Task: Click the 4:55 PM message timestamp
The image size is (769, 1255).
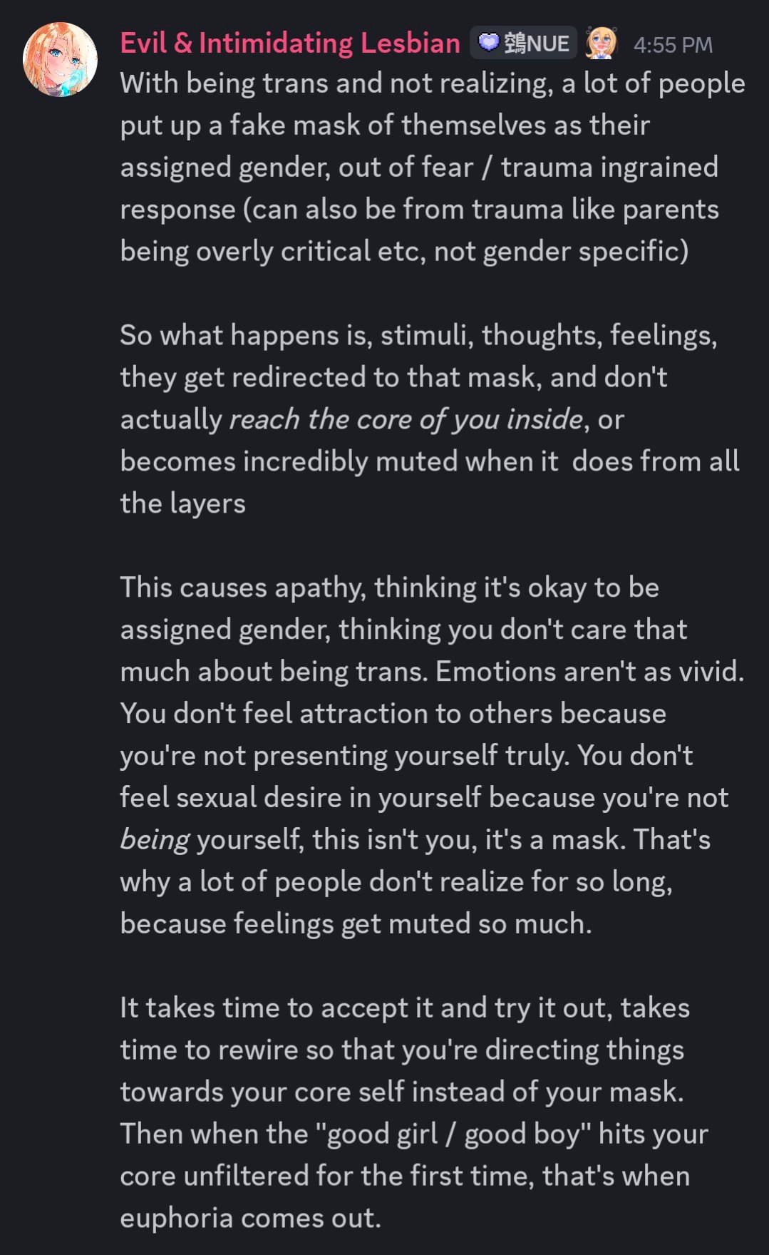Action: 673,45
